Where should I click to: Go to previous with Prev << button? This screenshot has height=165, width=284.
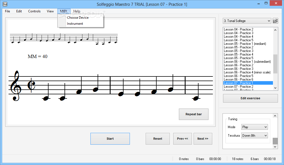pos(182,139)
